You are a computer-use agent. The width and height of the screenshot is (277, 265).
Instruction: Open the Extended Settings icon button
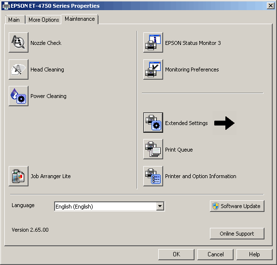tap(153, 123)
